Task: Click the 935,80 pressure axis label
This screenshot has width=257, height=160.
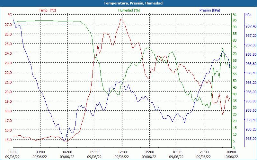Action: (251, 101)
